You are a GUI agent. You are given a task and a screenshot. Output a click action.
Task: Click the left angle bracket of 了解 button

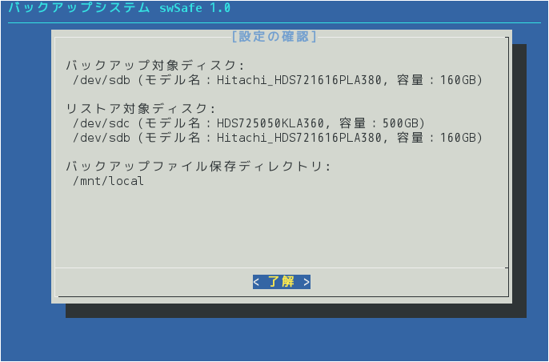(x=256, y=282)
